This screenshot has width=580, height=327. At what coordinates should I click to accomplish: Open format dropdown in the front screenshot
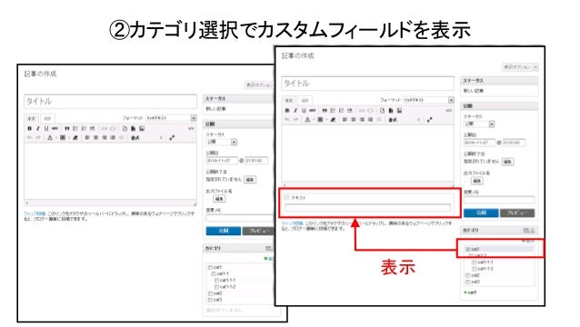coord(428,100)
